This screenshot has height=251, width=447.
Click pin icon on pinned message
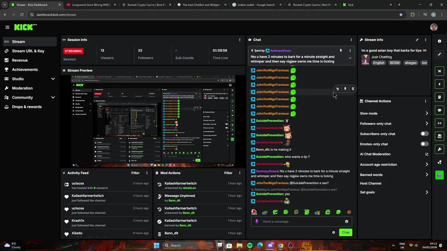click(x=341, y=51)
